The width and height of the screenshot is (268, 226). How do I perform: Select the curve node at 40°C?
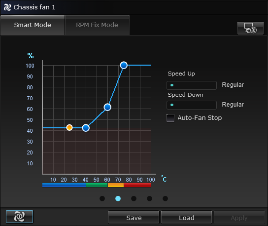86,128
